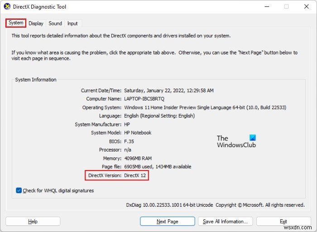Click the DirectX 12 version value

tap(135, 175)
